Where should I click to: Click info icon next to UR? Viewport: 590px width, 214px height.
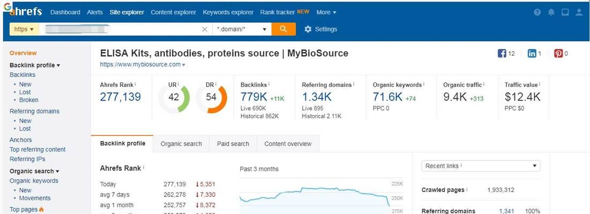[178, 85]
